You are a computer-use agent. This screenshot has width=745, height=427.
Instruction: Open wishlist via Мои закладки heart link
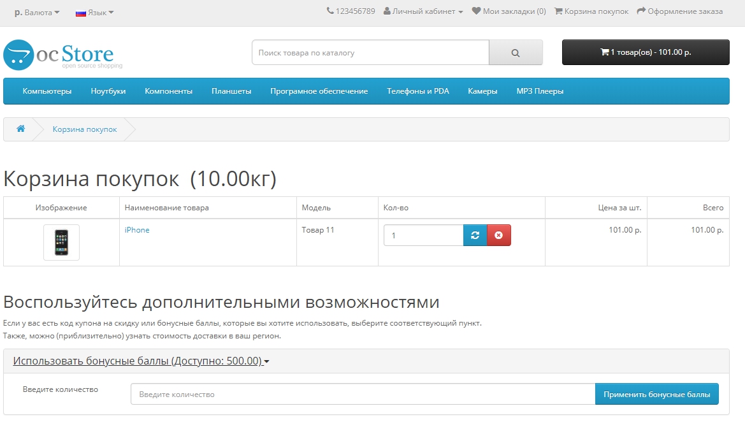coord(509,11)
